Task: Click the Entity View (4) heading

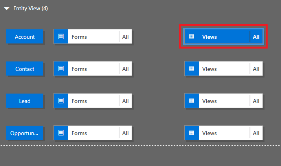Action: tap(31, 8)
